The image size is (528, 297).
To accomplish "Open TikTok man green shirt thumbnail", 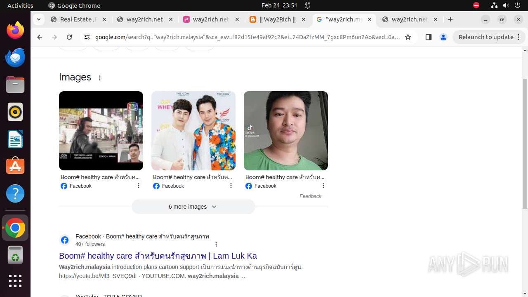I will (x=286, y=131).
